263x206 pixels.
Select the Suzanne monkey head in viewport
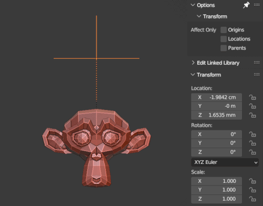pyautogui.click(x=96, y=148)
